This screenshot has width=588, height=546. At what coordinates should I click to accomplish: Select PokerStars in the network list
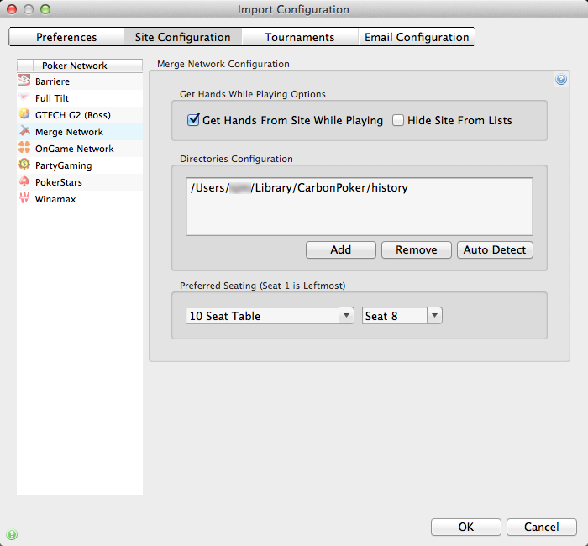80,182
